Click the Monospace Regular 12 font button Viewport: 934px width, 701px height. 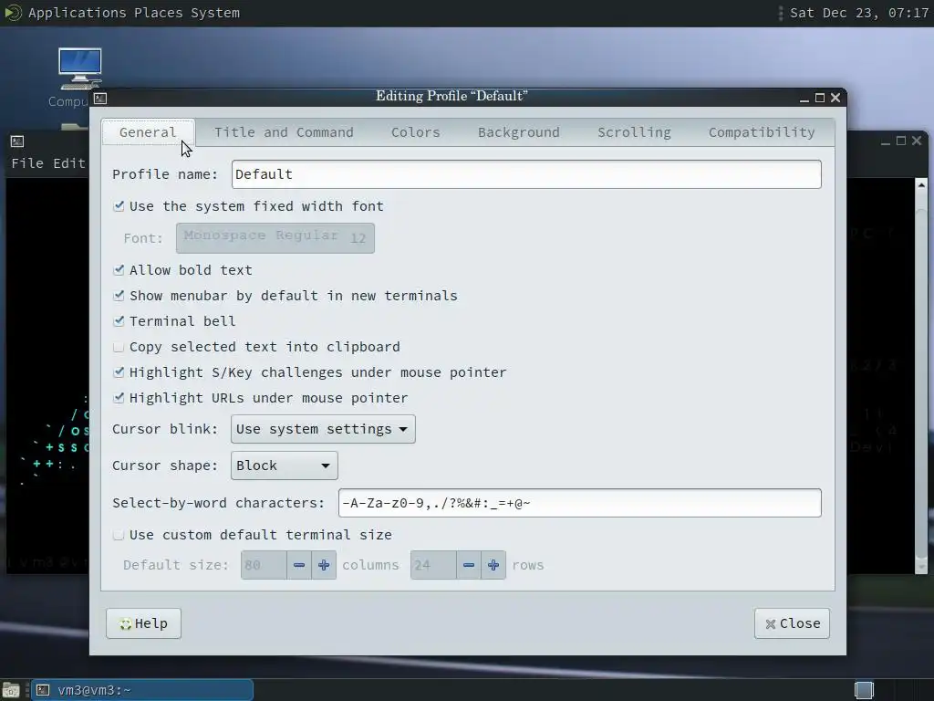275,238
